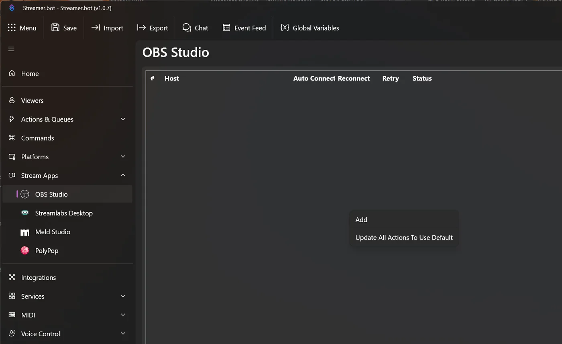Click the Viewers person icon
562x344 pixels.
click(x=12, y=100)
